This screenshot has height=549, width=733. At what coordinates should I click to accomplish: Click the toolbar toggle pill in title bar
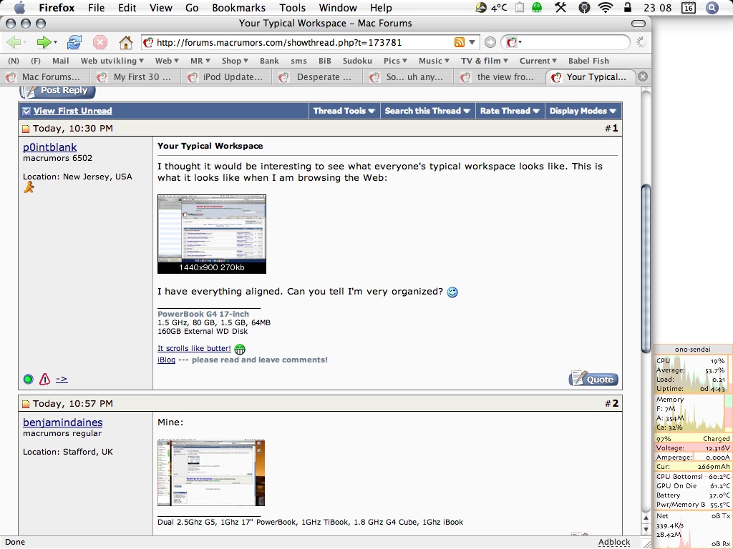638,24
